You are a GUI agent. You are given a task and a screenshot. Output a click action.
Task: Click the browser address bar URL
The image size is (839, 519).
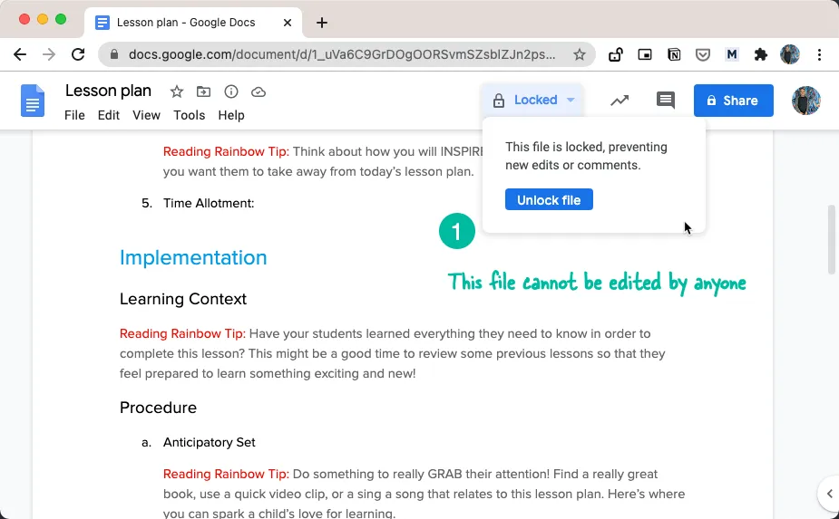coord(342,54)
